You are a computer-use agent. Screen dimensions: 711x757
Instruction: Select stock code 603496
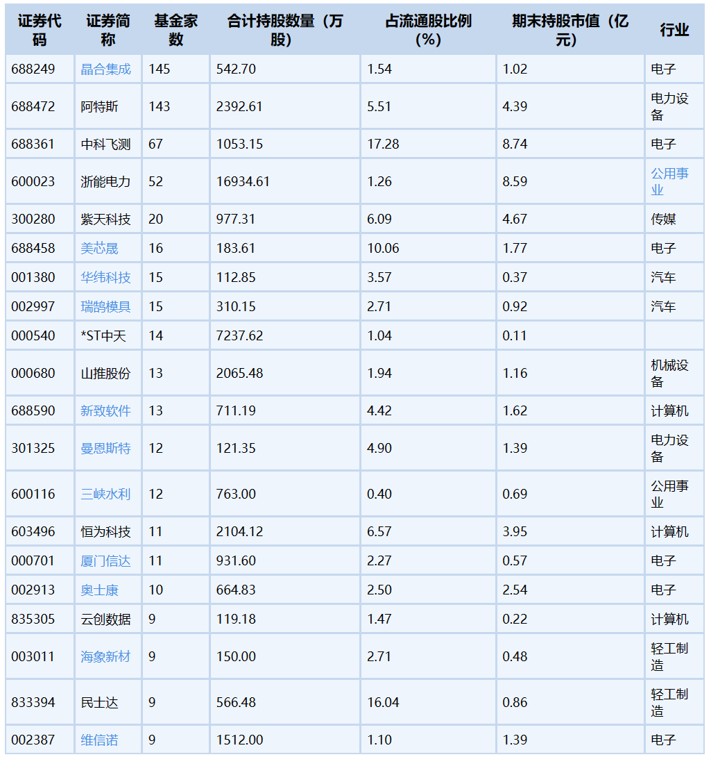coord(33,531)
